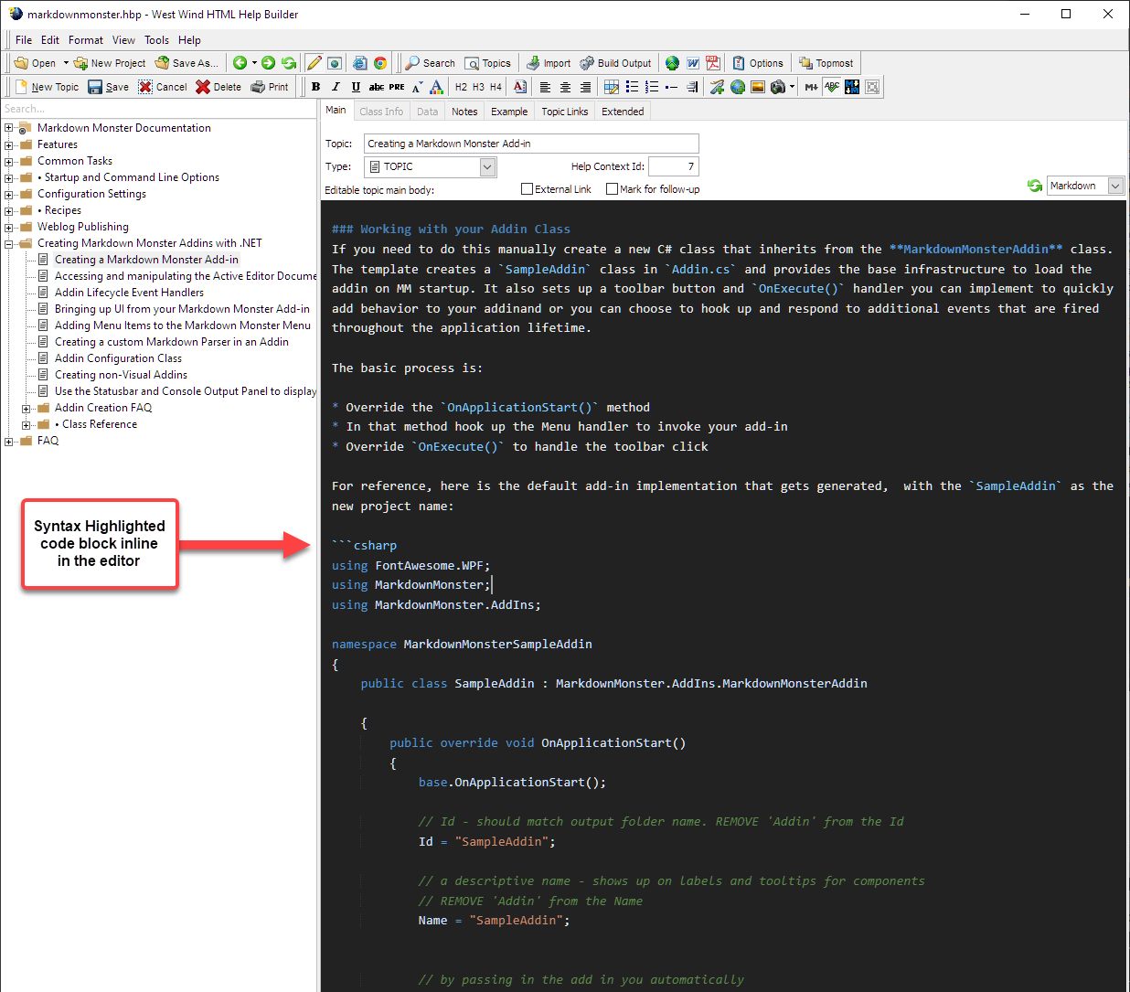Insert H4 heading
The width and height of the screenshot is (1130, 992).
pos(496,87)
